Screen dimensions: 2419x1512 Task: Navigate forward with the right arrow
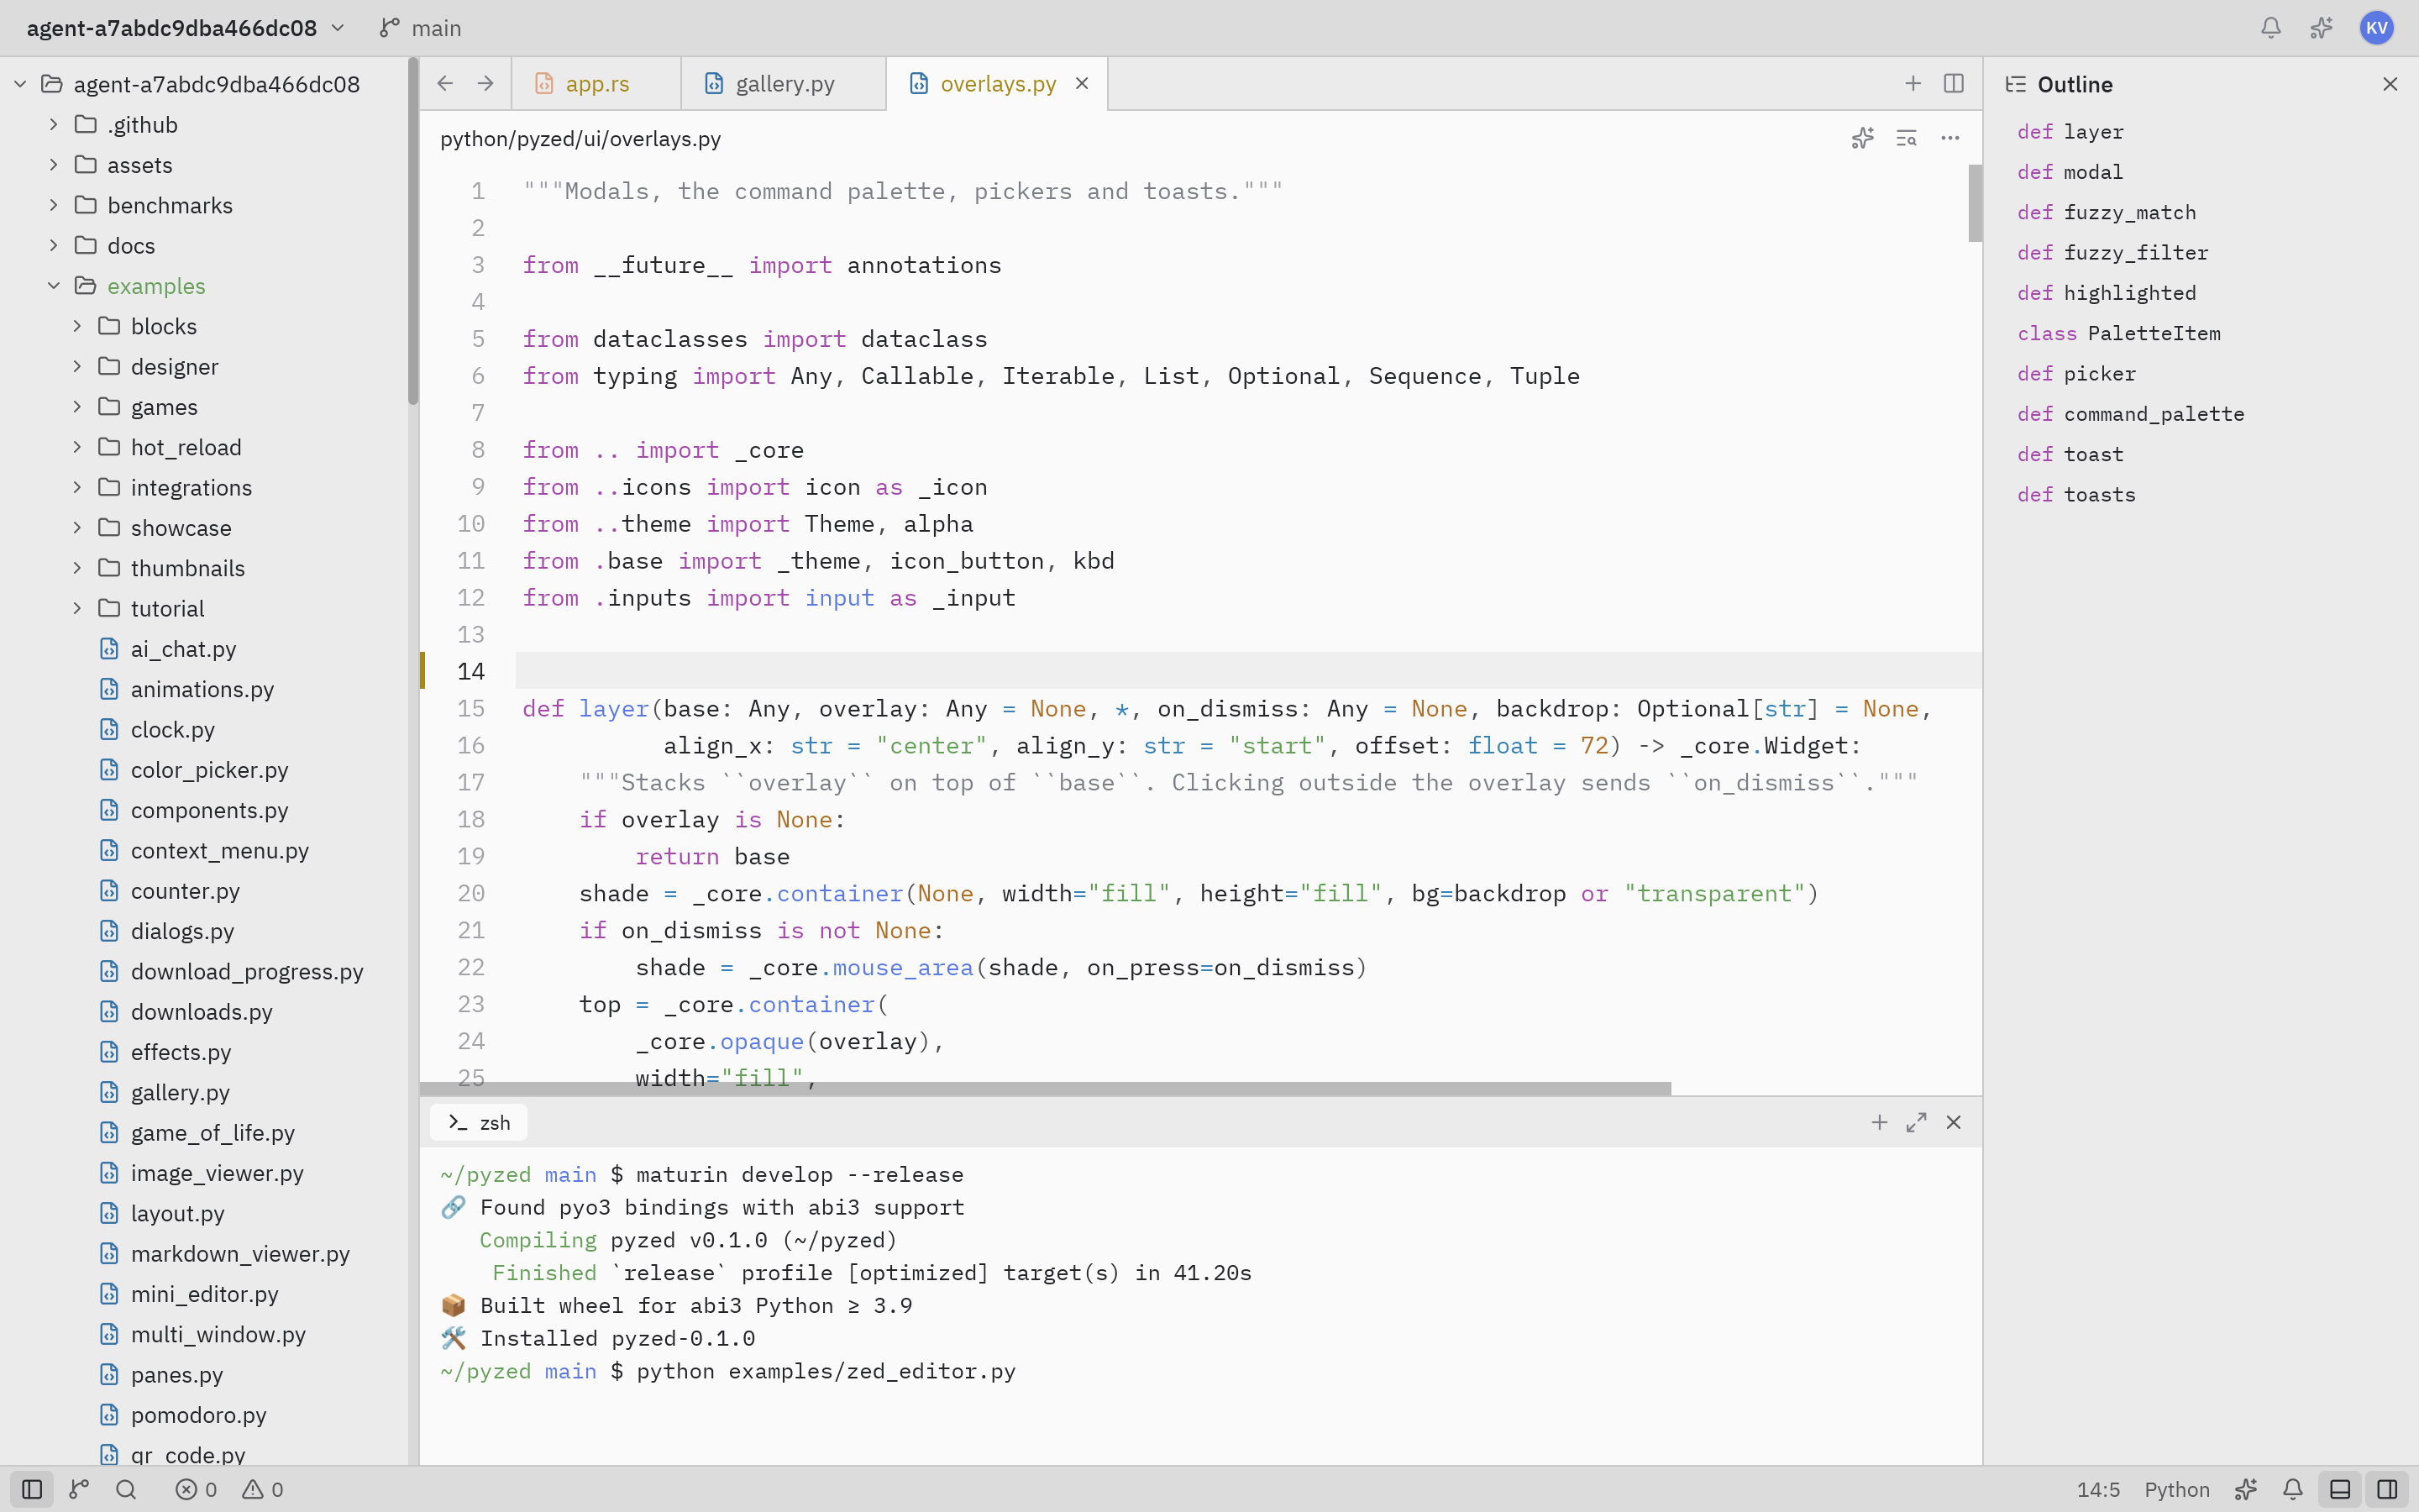point(485,84)
